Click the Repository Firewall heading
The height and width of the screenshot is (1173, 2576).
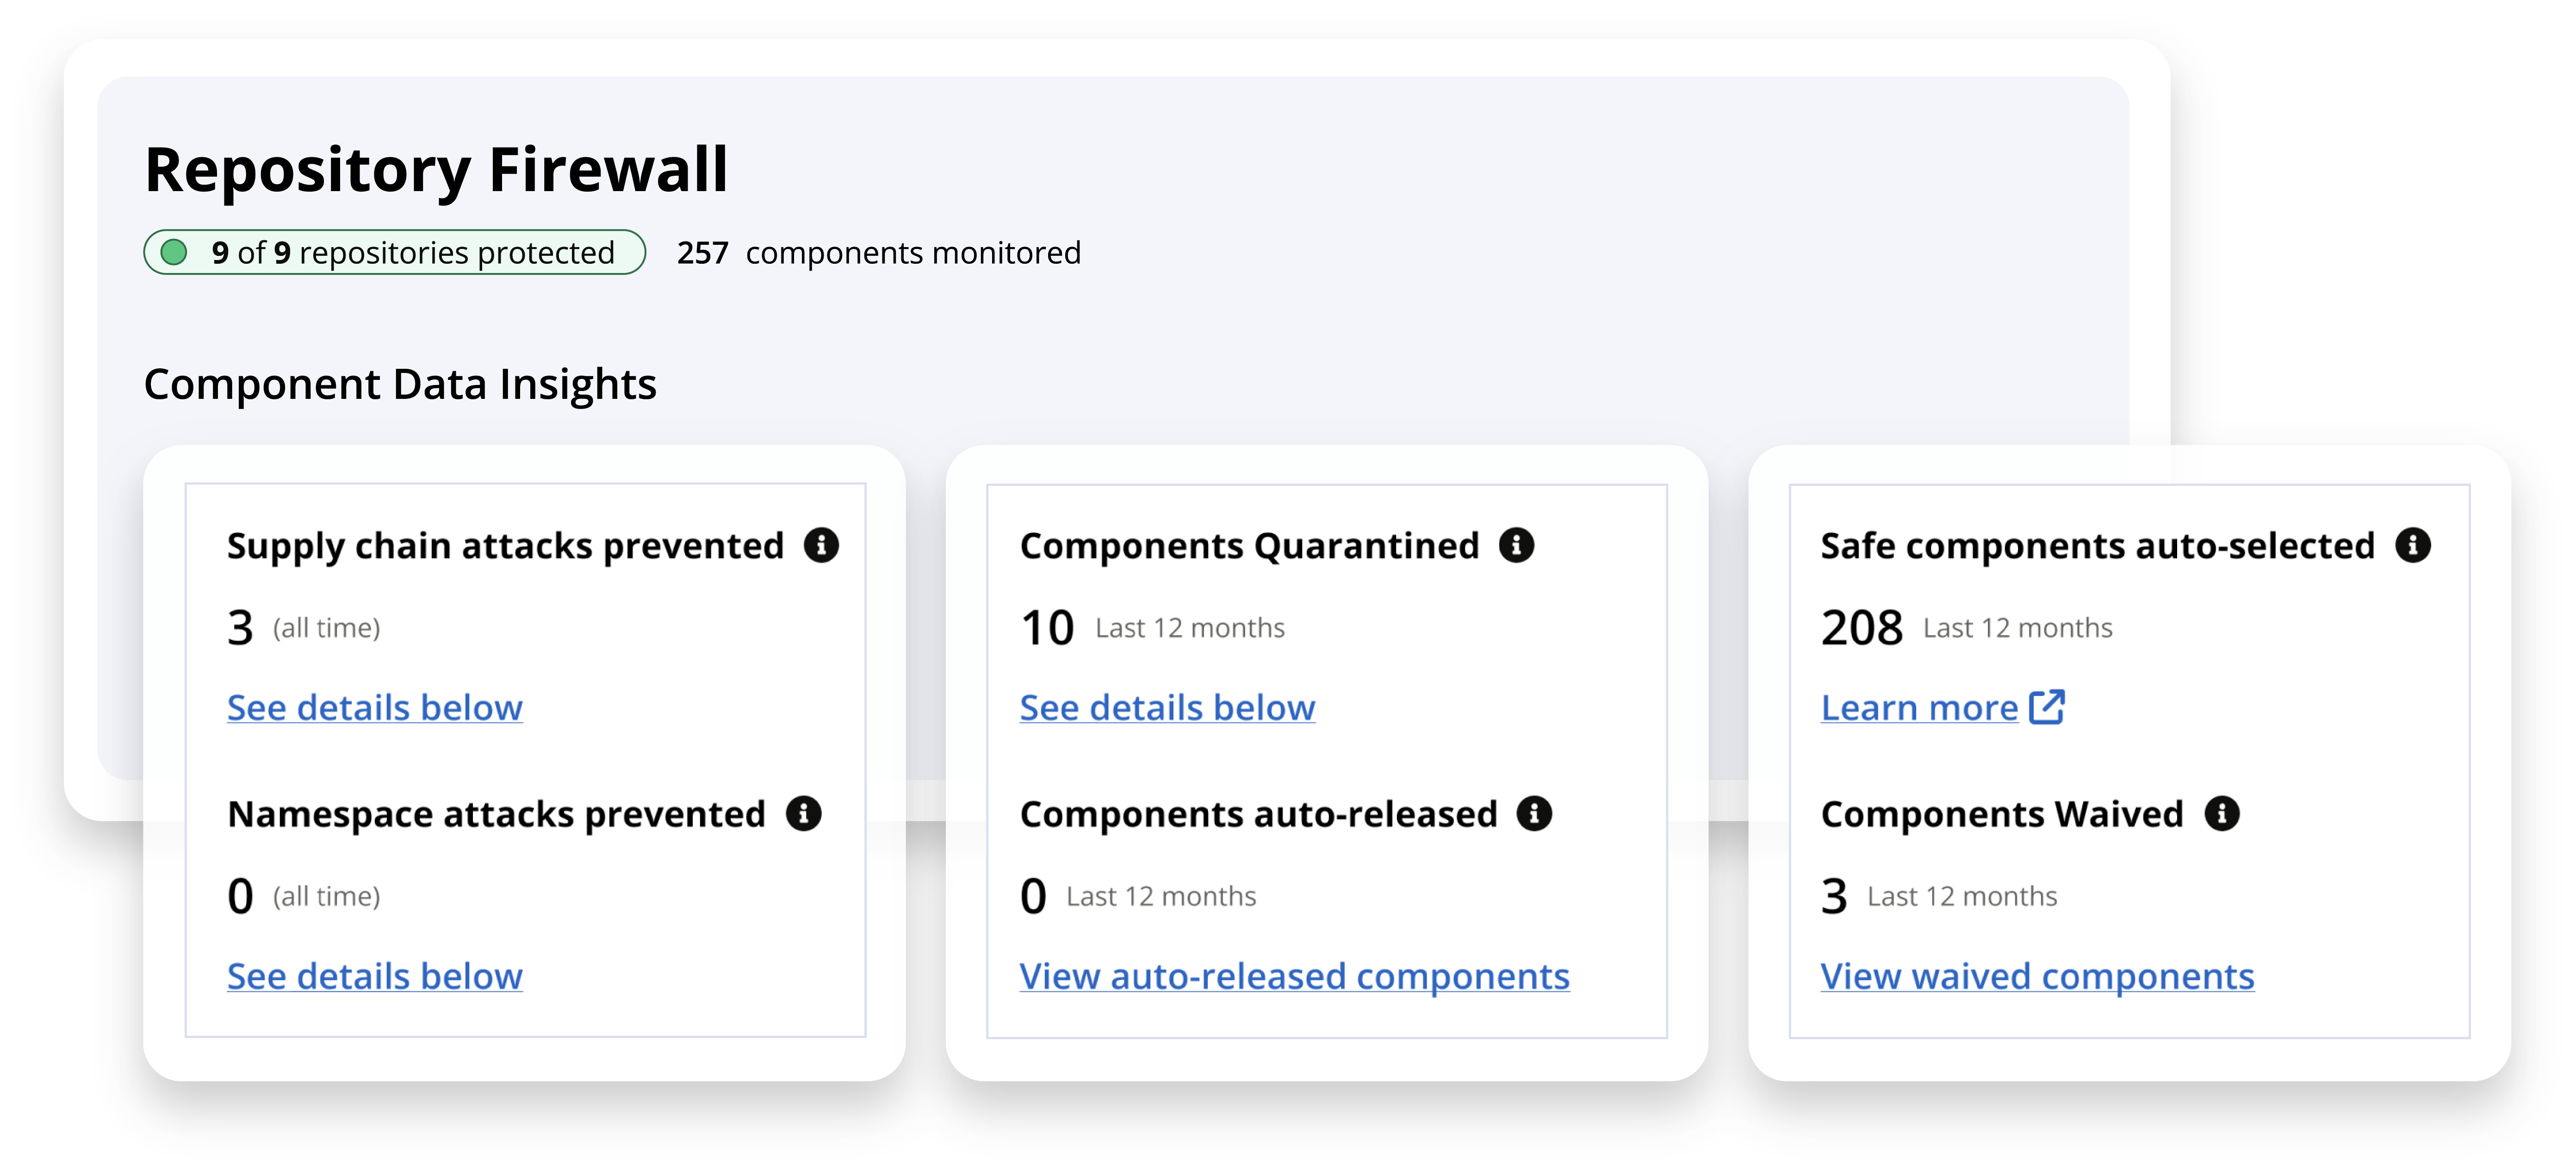coord(437,169)
